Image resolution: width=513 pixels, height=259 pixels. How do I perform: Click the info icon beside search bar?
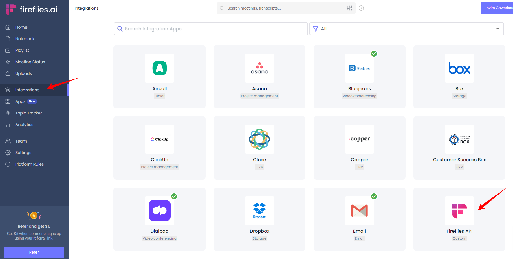tap(361, 8)
